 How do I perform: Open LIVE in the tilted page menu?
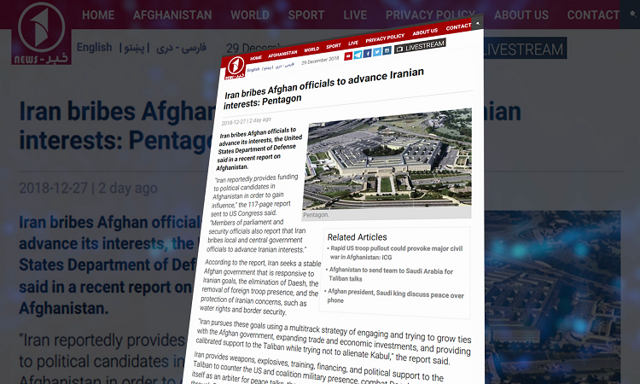(353, 43)
